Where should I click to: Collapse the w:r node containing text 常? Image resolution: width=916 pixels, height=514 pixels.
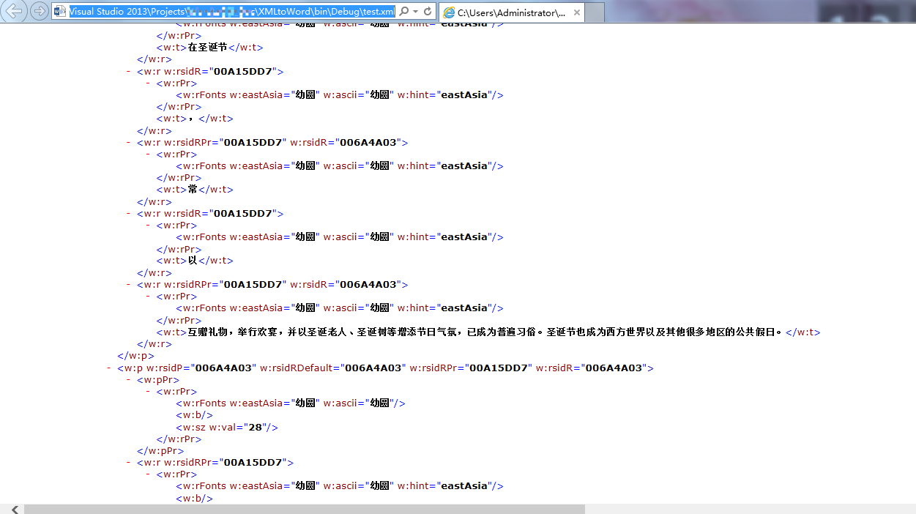tap(129, 142)
